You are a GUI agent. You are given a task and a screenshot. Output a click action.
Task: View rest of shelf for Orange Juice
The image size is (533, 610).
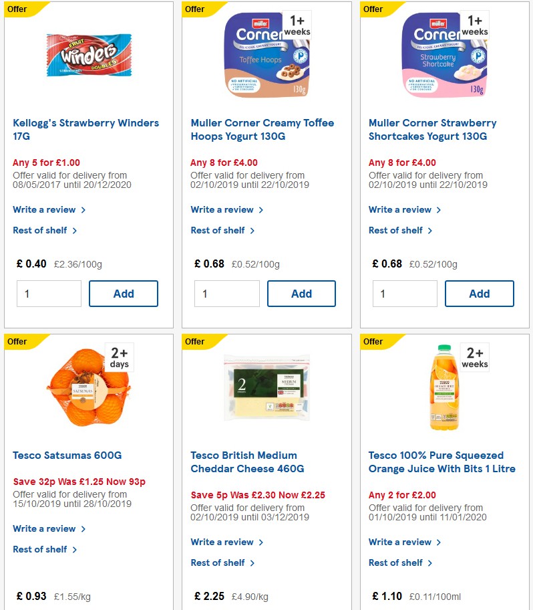[397, 563]
